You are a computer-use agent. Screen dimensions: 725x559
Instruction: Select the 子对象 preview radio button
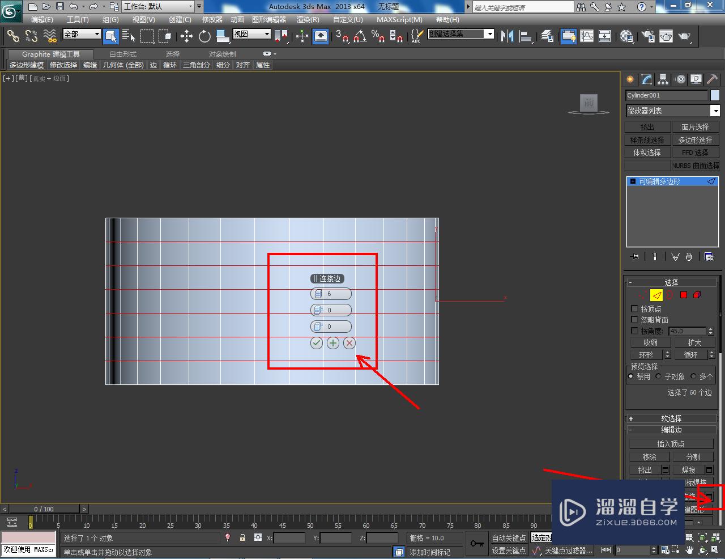click(x=658, y=376)
